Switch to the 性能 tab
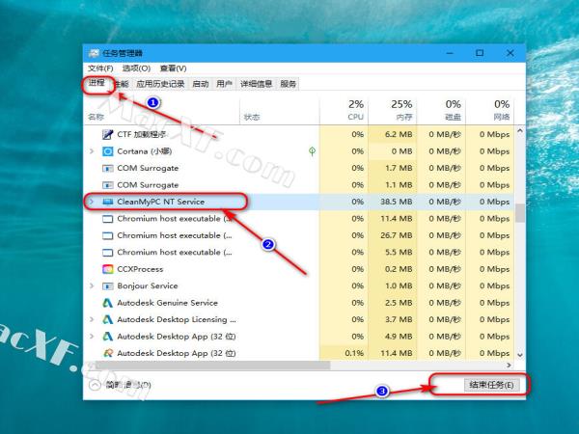Image resolution: width=579 pixels, height=434 pixels. [122, 84]
